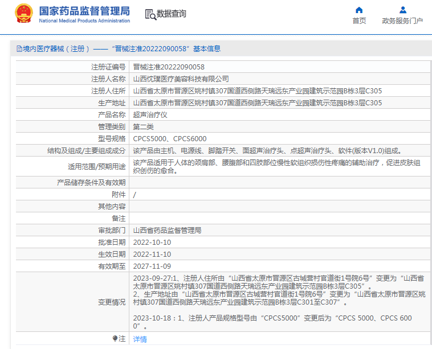Image resolution: width=432 pixels, height=349 pixels.
Task: Open 政务服务门户 link
Action: 402,21
